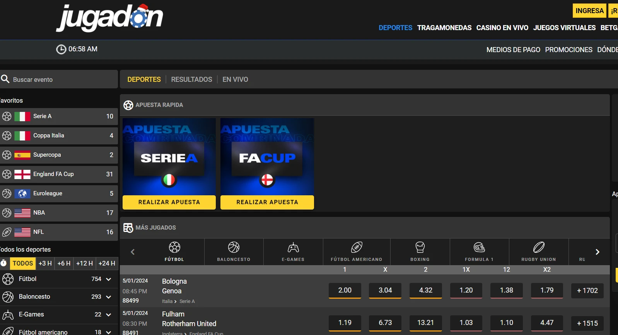Image resolution: width=618 pixels, height=335 pixels.
Task: Expand the Fútbol americano sidebar category
Action: point(109,332)
